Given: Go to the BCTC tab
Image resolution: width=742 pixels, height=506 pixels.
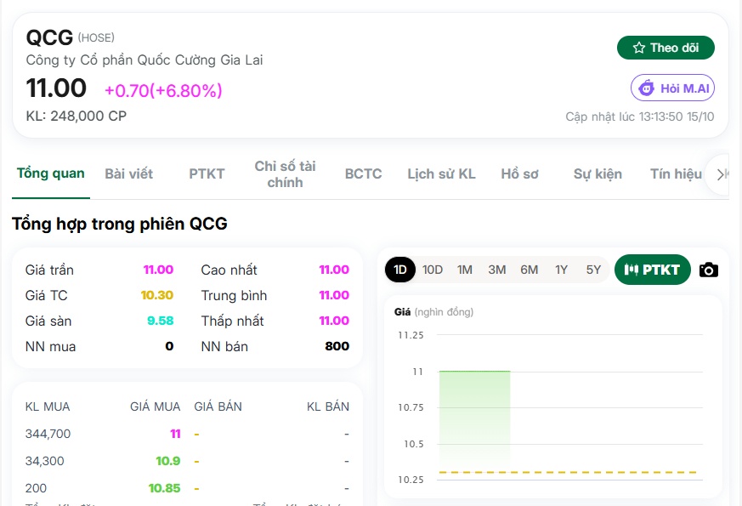Looking at the screenshot, I should point(363,173).
